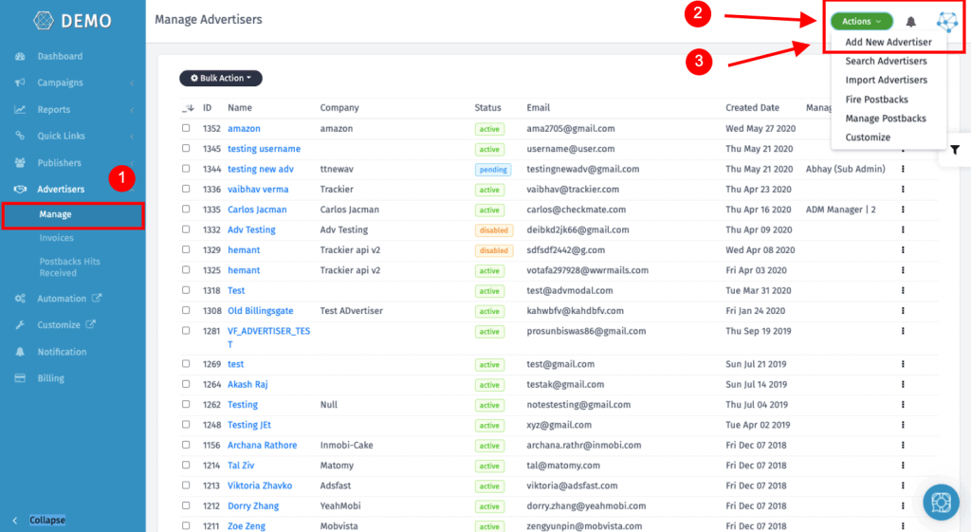The width and height of the screenshot is (971, 532).
Task: Sort table by the ID column header
Action: tap(207, 108)
